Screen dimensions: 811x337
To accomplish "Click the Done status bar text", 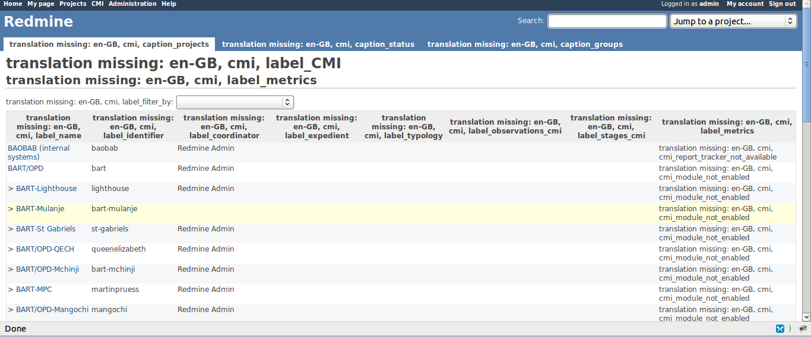I will 15,329.
